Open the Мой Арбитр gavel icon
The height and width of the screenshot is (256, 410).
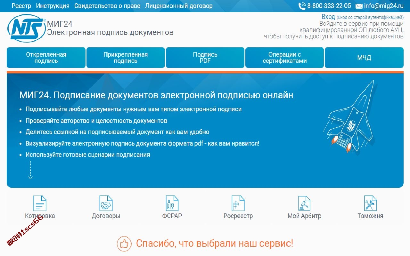click(304, 203)
